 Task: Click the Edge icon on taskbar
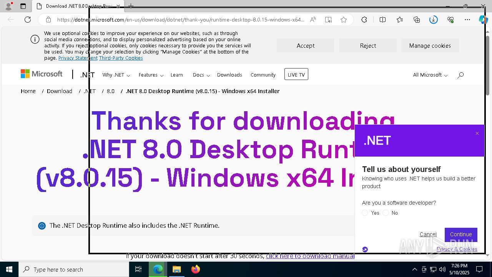158,269
